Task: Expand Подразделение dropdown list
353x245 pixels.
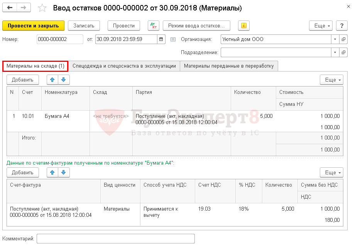Action: click(x=334, y=52)
